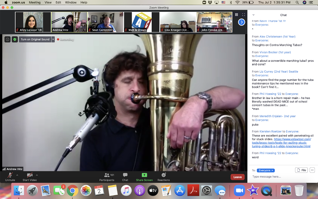Click the green encryption shield icon
The height and width of the screenshot is (199, 318).
[15, 39]
